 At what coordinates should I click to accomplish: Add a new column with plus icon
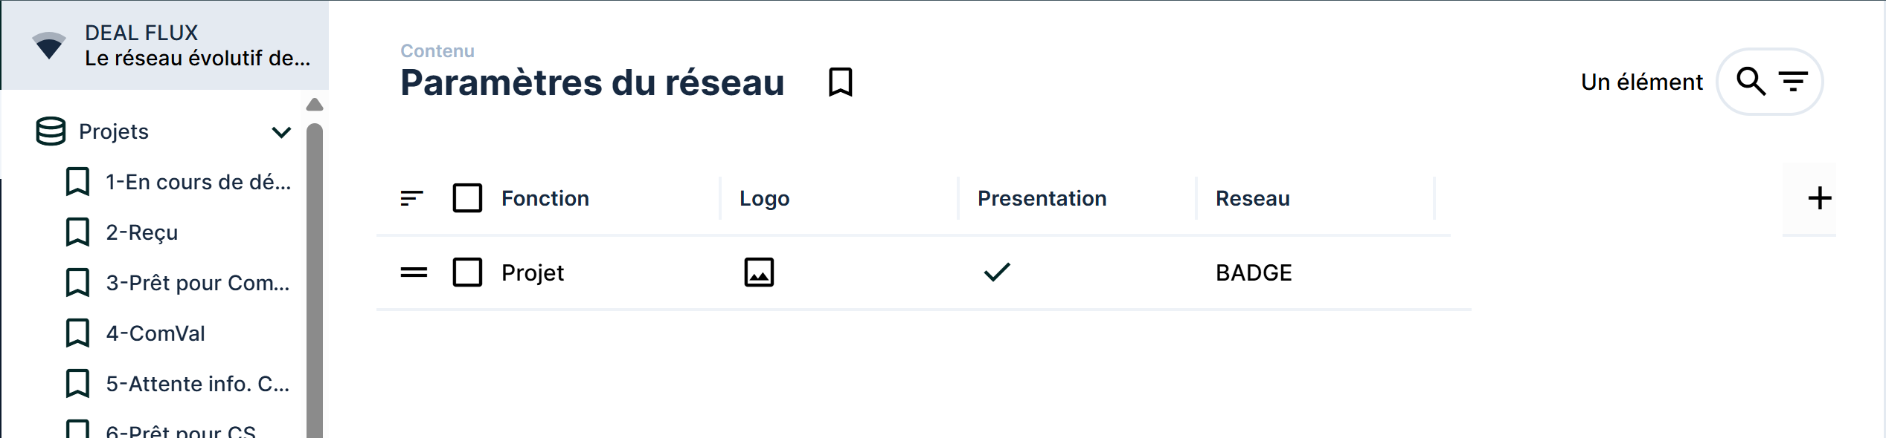pyautogui.click(x=1820, y=198)
